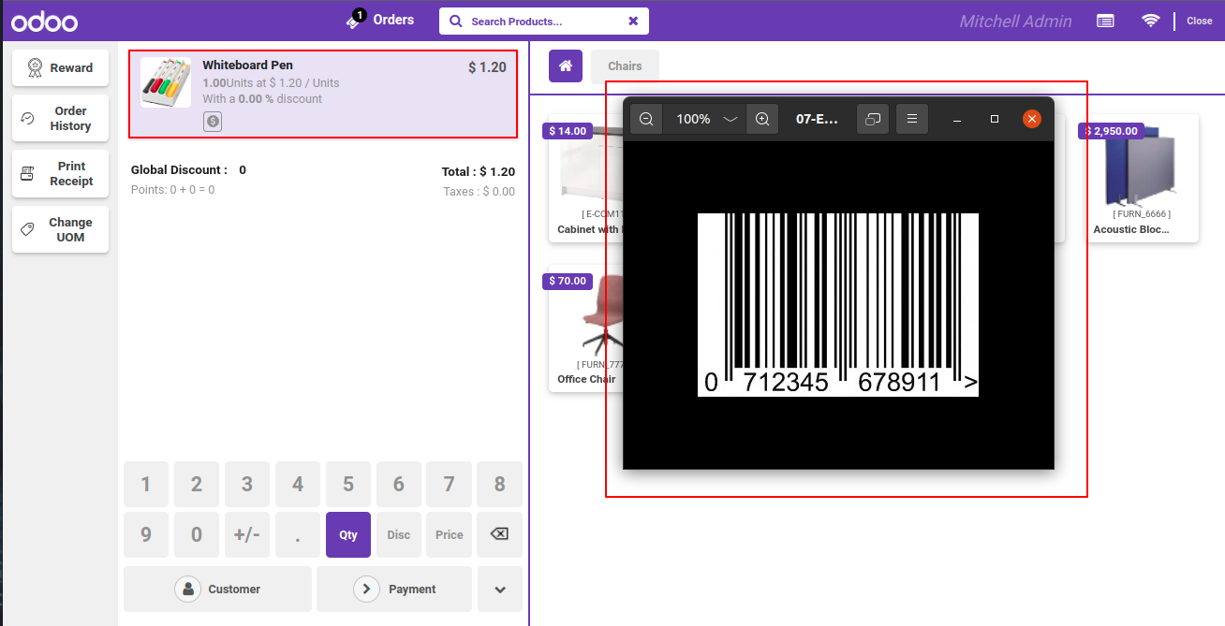The height and width of the screenshot is (626, 1225).
Task: Select Price mode on numpad
Action: point(450,534)
